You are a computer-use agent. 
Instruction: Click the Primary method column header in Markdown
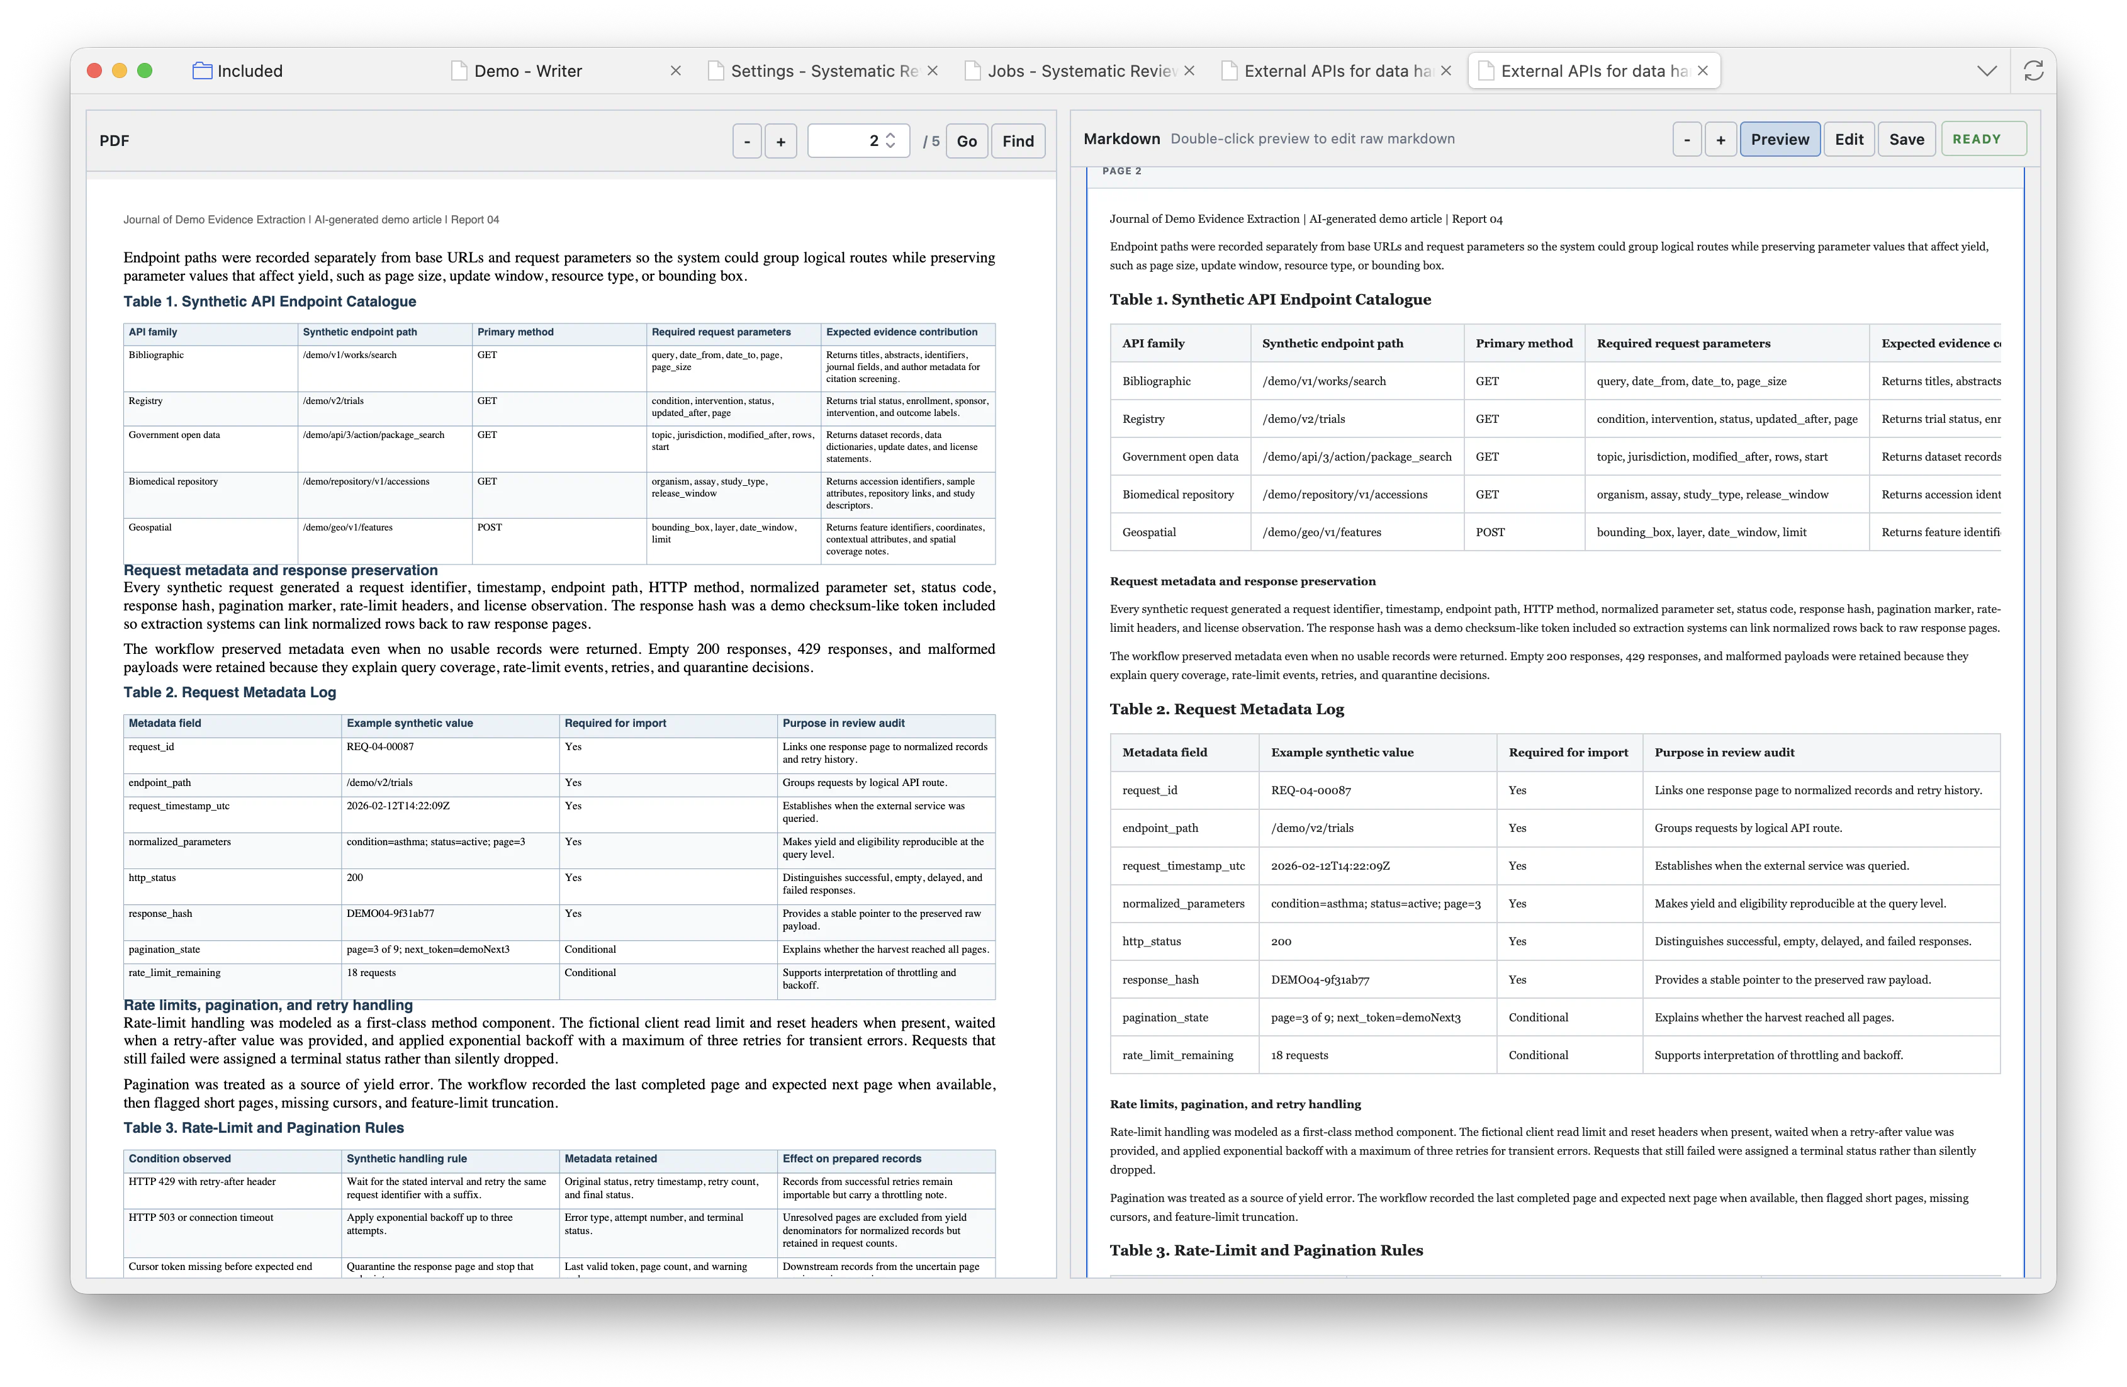coord(1524,343)
